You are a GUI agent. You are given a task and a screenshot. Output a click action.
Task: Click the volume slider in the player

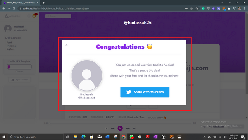click(218, 126)
